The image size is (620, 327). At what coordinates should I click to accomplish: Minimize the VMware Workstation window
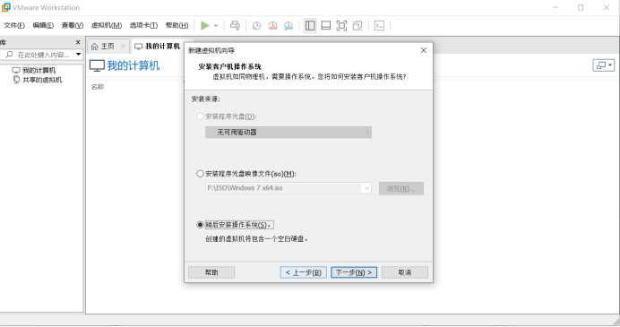coord(555,7)
